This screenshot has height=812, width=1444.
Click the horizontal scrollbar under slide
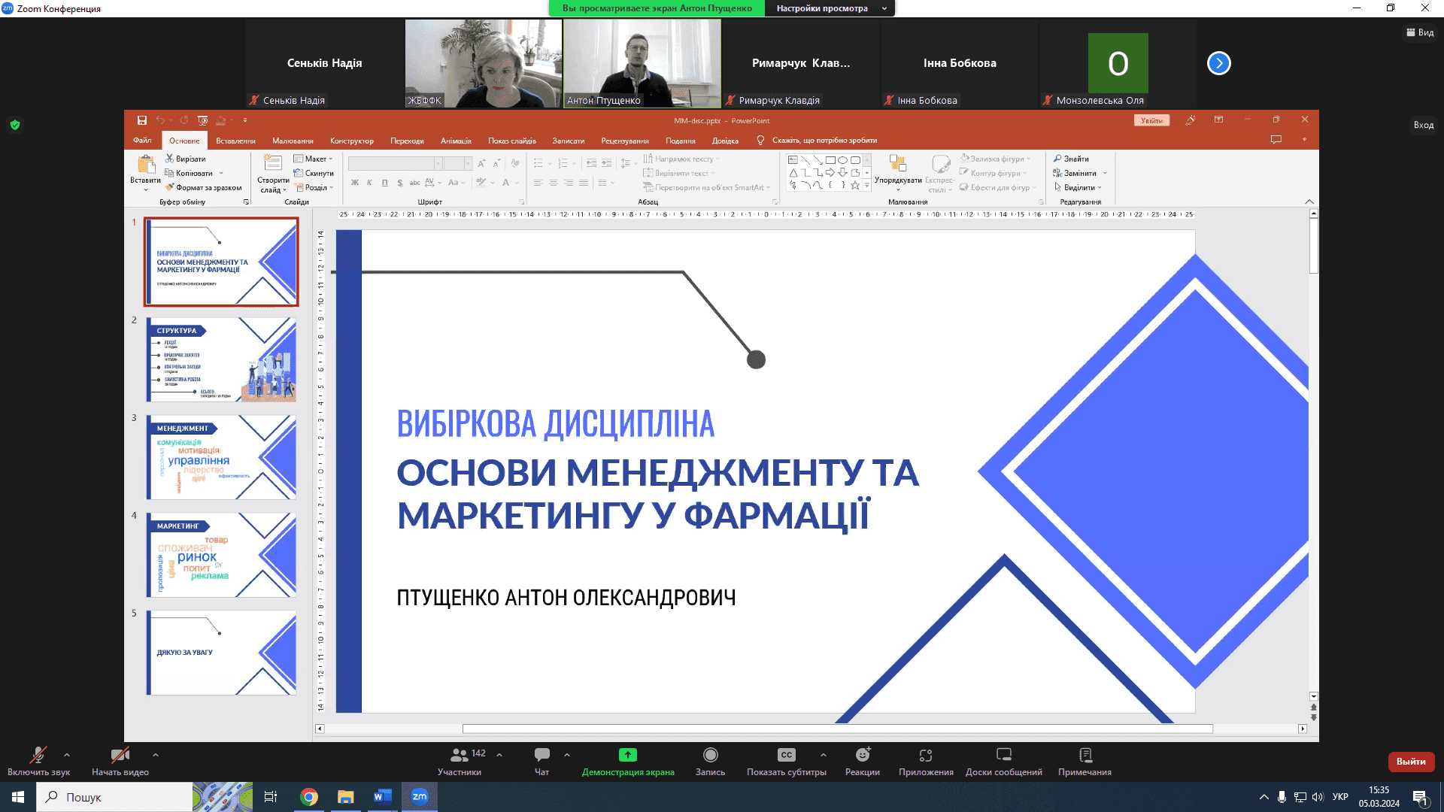click(838, 729)
